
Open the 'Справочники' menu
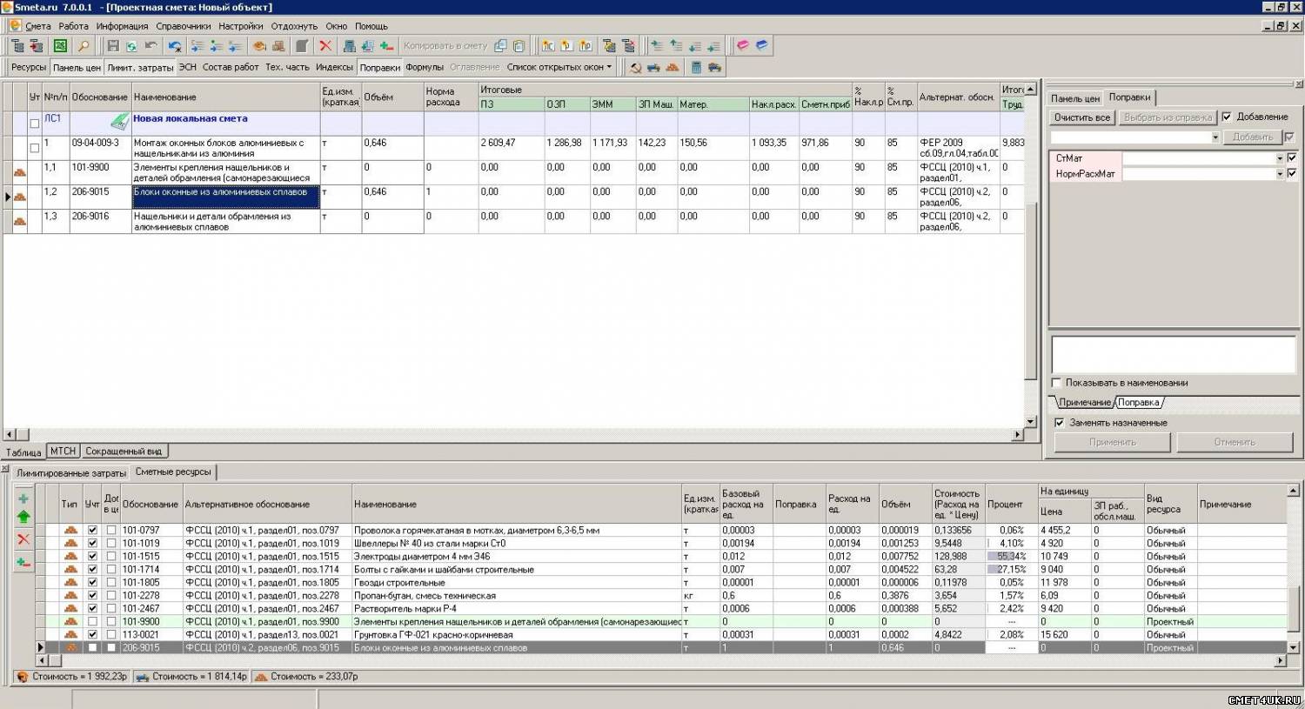tap(183, 26)
